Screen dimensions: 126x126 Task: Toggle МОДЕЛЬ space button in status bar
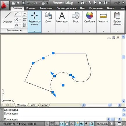point(102,124)
